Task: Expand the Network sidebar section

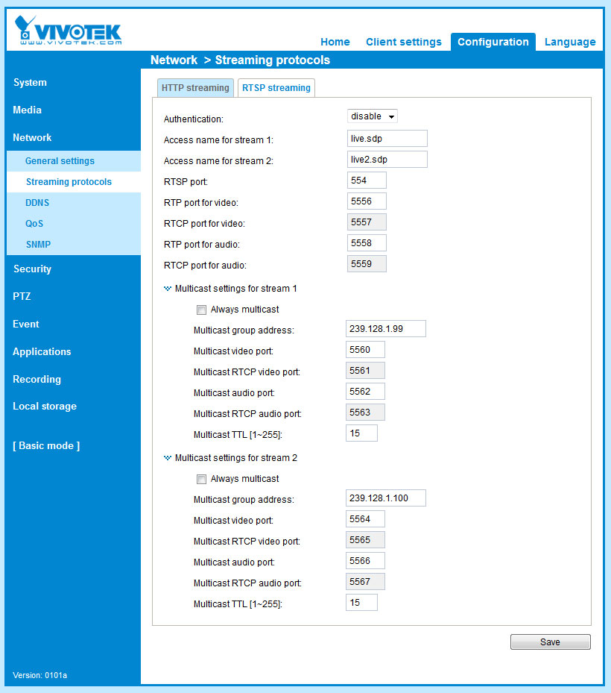Action: 32,137
